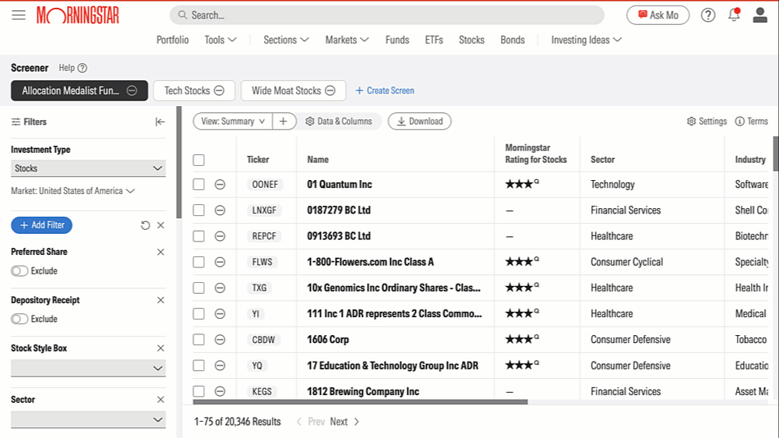Remove the Depository Receipt filter
This screenshot has height=438, width=779.
[x=160, y=300]
